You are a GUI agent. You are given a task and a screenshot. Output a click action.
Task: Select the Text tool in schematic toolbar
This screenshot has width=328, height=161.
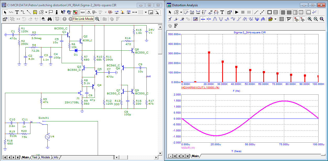coord(17,12)
